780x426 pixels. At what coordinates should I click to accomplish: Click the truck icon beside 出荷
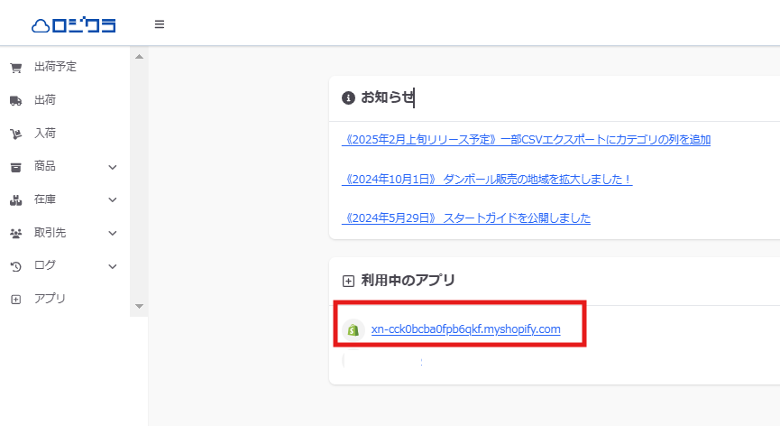pos(16,101)
